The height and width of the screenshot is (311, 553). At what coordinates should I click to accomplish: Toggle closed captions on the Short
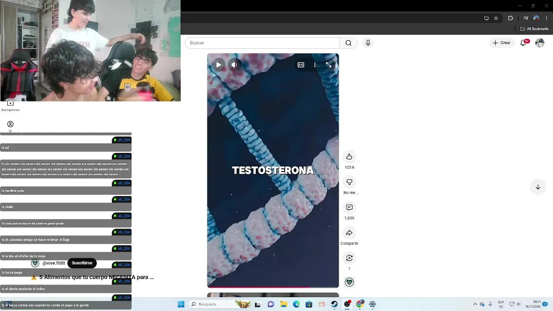click(x=301, y=65)
